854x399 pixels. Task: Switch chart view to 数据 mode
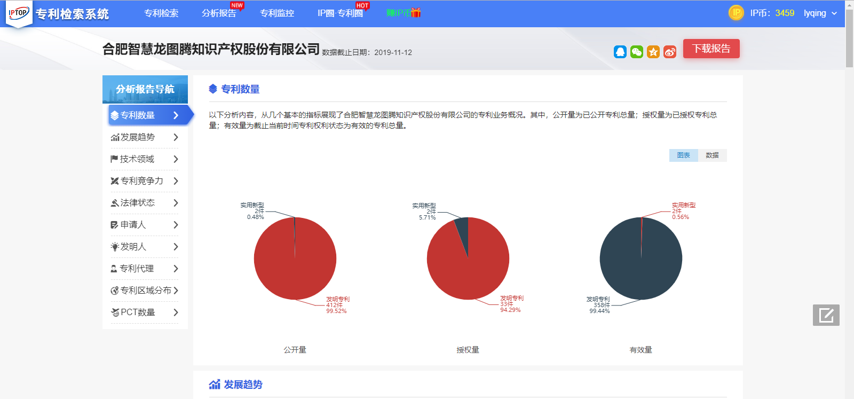click(712, 155)
